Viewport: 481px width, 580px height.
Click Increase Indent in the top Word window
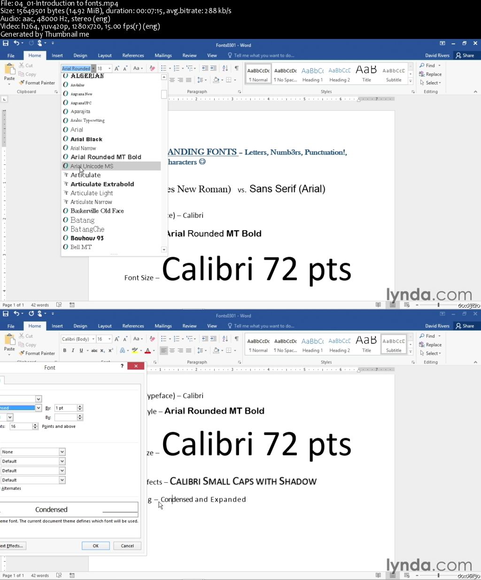(213, 69)
